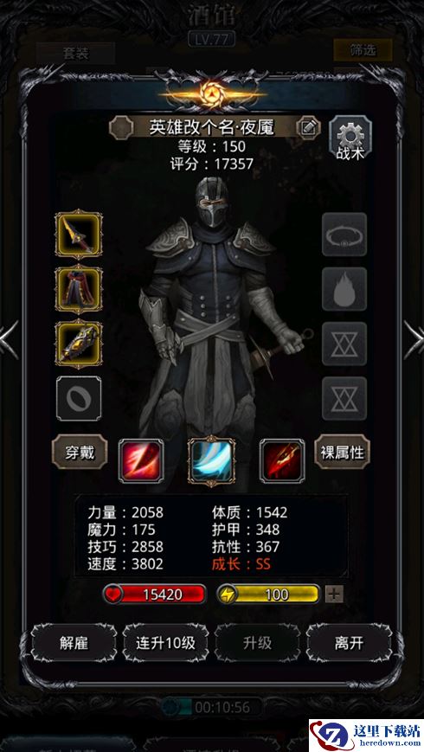Tap the edit name pencil icon
The height and width of the screenshot is (752, 424).
[308, 127]
